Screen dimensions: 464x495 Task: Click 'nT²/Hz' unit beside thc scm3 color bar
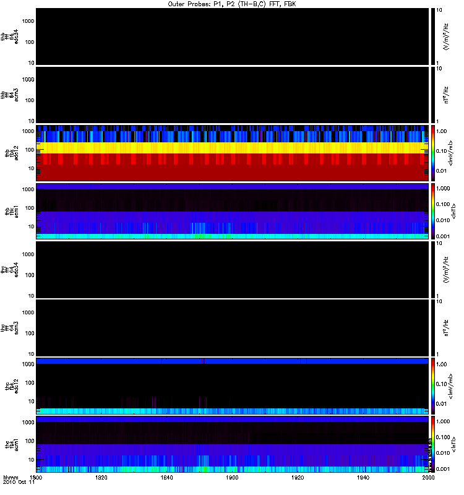pyautogui.click(x=446, y=328)
